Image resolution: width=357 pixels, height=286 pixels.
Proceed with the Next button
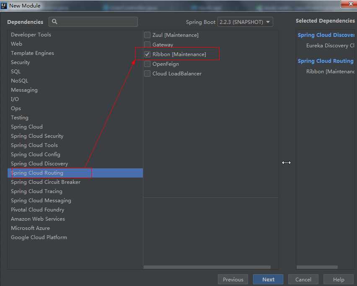click(268, 279)
